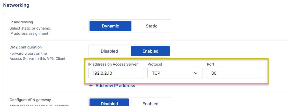Click the chevron arrow in the Protocol box
This screenshot has height=106, width=289.
196,73
